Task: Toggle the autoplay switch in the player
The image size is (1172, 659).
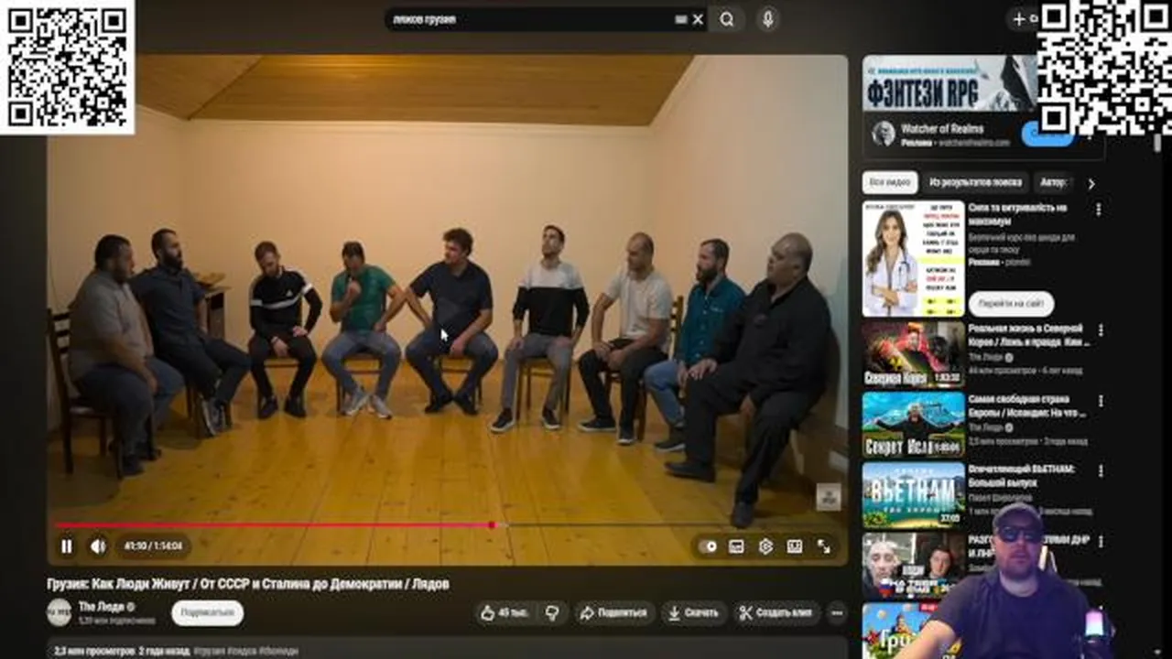Action: click(708, 546)
